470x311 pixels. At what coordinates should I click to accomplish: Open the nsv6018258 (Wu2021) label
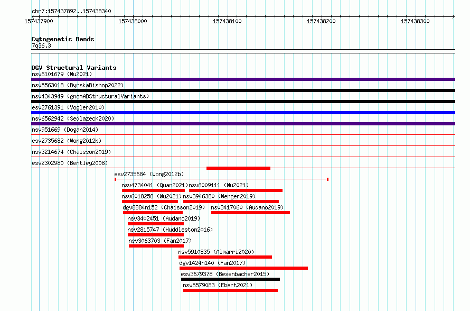152,196
